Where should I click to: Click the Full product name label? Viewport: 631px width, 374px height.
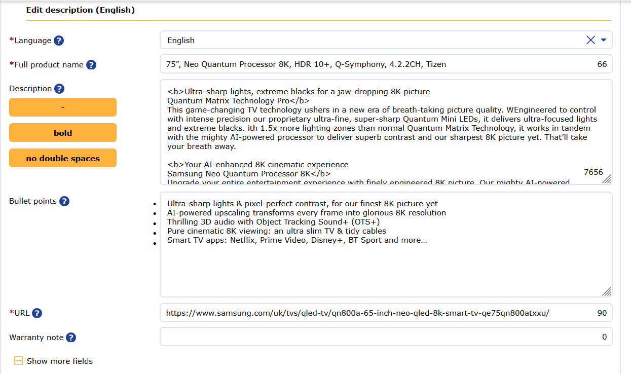click(49, 65)
